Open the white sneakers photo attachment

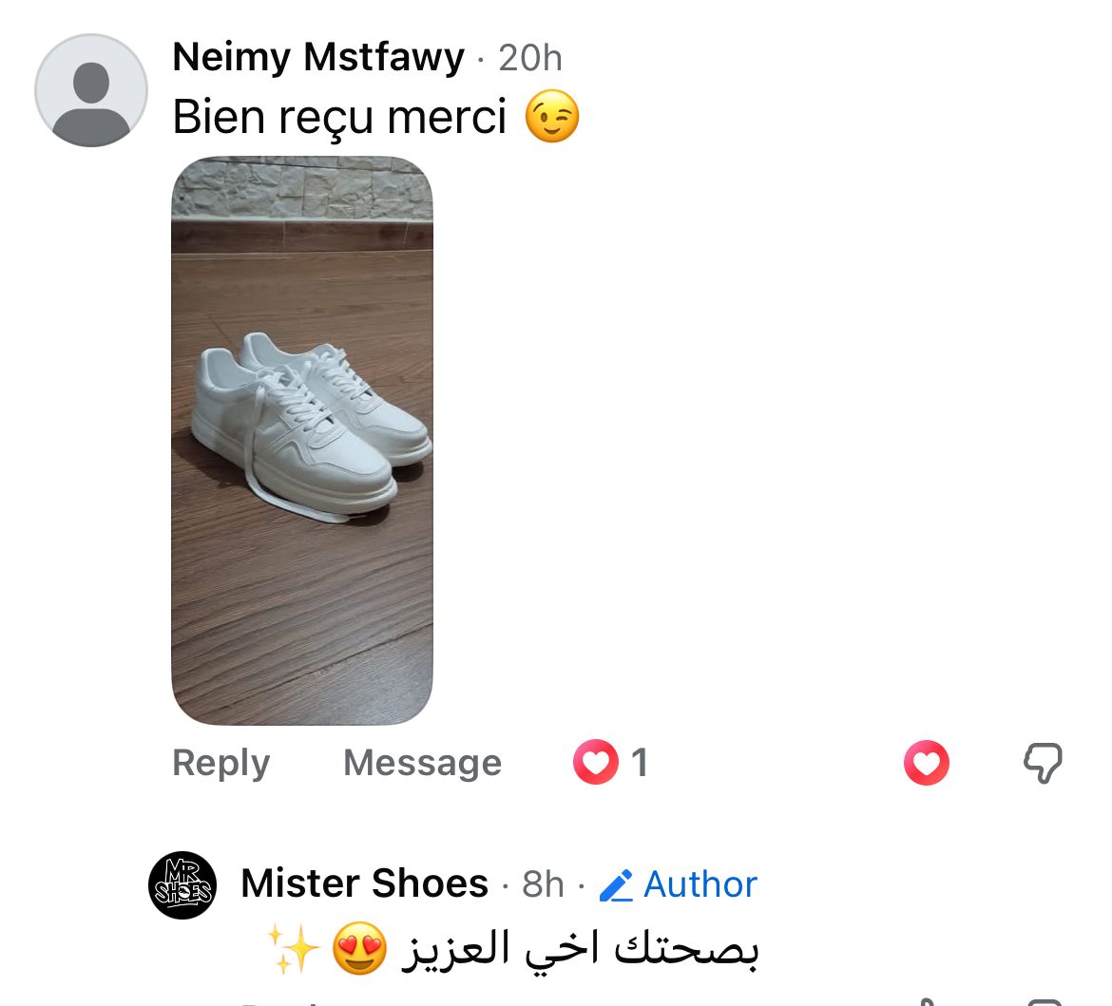pos(302,440)
